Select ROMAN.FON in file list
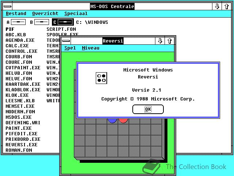Image resolution: width=234 pixels, height=176 pixels. [19, 150]
